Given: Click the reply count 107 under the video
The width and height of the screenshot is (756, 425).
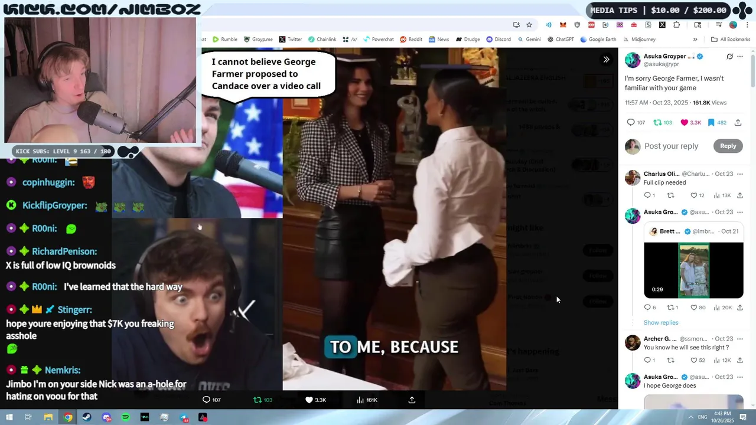Looking at the screenshot, I should tap(211, 400).
